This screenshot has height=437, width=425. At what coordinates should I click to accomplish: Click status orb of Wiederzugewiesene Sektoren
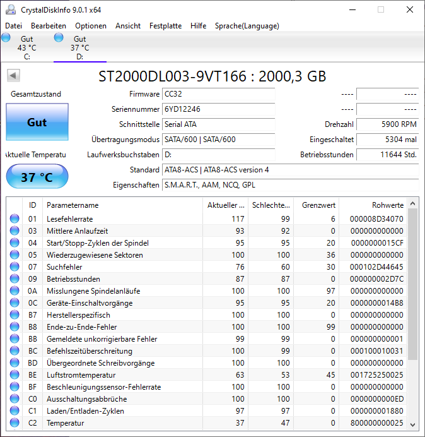pos(15,254)
